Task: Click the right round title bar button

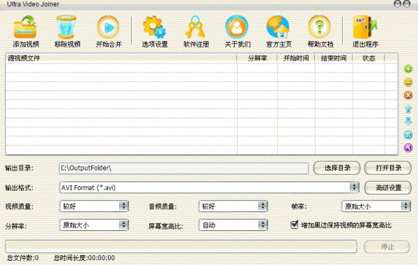Action: pyautogui.click(x=406, y=3)
